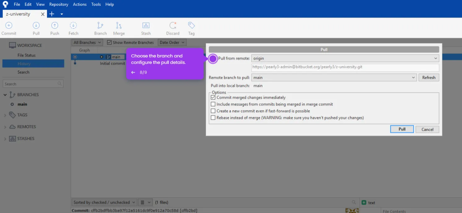Viewport: 462px width, 213px height.
Task: Open Sorted by checked / unchecked dropdown
Action: tap(104, 202)
